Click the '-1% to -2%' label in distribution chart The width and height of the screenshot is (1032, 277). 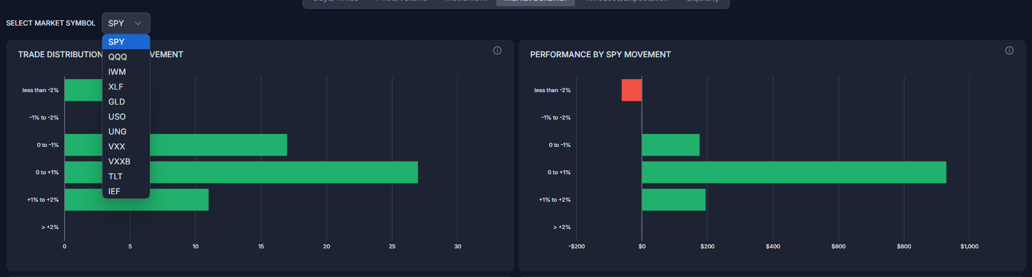(x=44, y=118)
